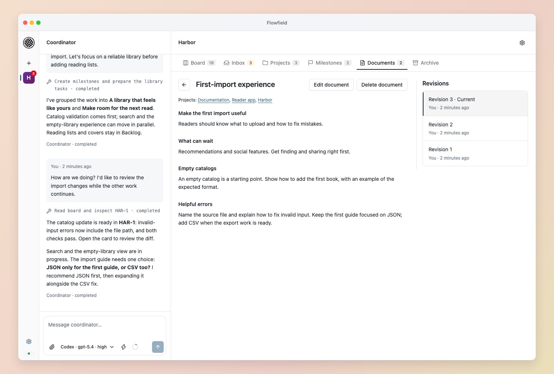Image resolution: width=554 pixels, height=374 pixels.
Task: View the Milestones tab
Action: click(330, 63)
